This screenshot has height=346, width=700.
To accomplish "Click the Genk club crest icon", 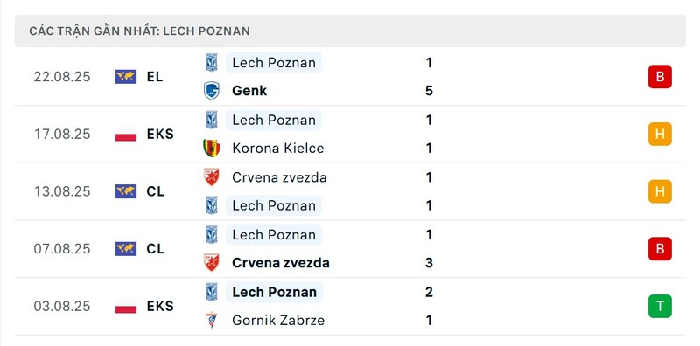I will [211, 91].
